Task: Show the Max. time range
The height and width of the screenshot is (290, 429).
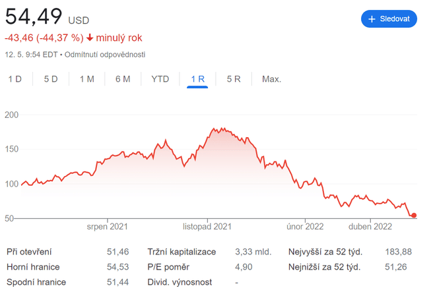Action: [271, 79]
